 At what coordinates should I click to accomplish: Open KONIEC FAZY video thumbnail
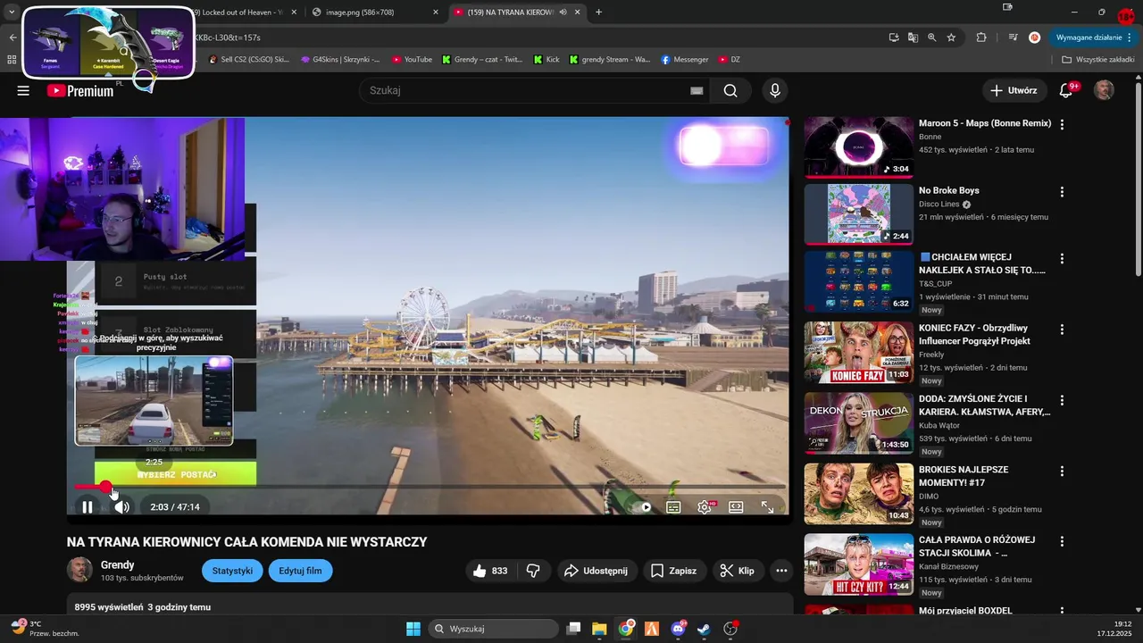[x=859, y=352]
